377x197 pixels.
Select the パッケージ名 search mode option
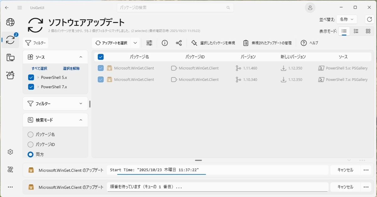(30, 134)
